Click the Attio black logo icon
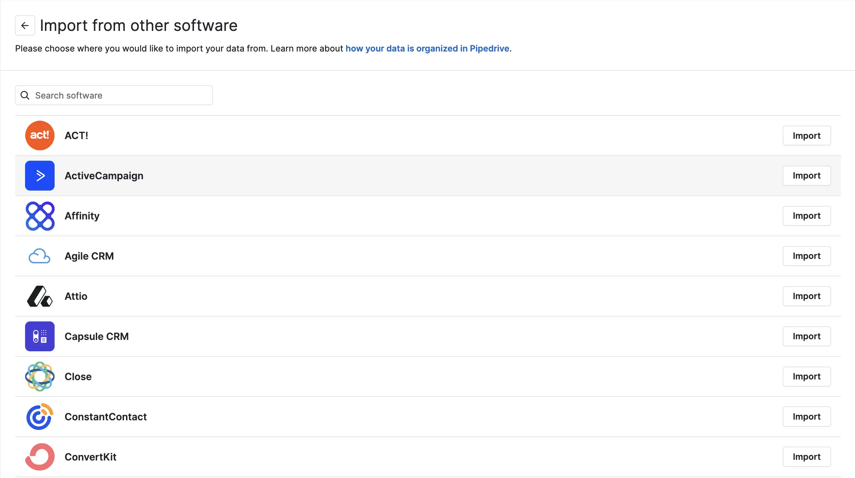The width and height of the screenshot is (855, 478). click(x=40, y=296)
